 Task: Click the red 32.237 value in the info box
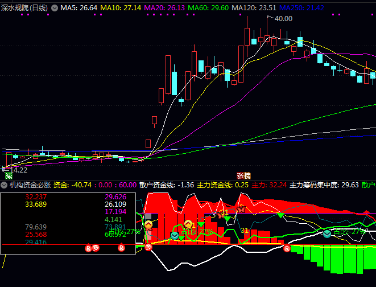pyautogui.click(x=36, y=197)
